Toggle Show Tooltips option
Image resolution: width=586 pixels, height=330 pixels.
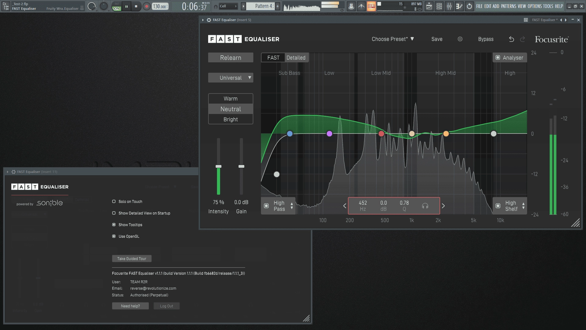pyautogui.click(x=114, y=225)
